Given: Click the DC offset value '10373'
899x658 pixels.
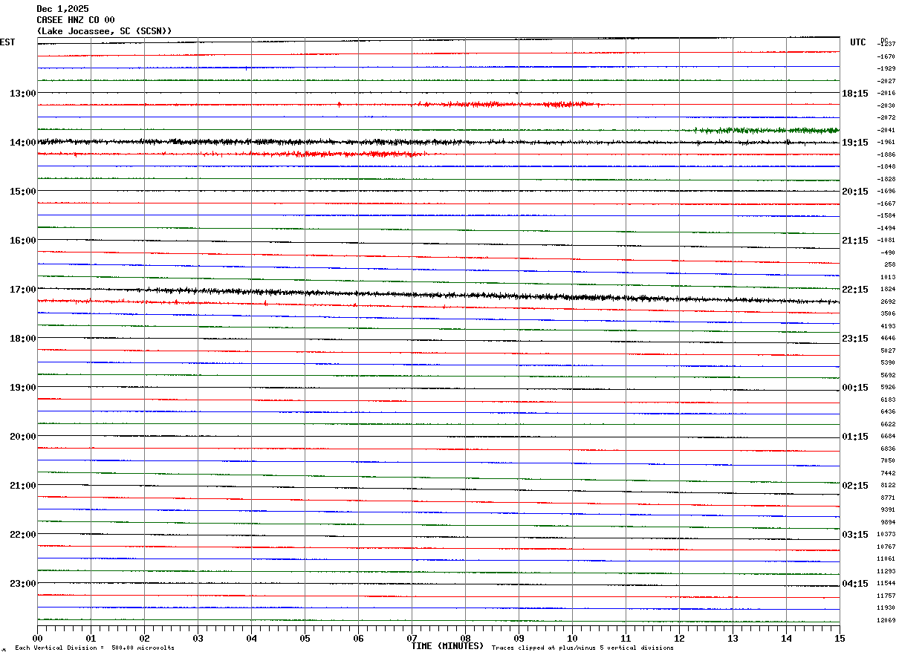Looking at the screenshot, I should tap(886, 534).
